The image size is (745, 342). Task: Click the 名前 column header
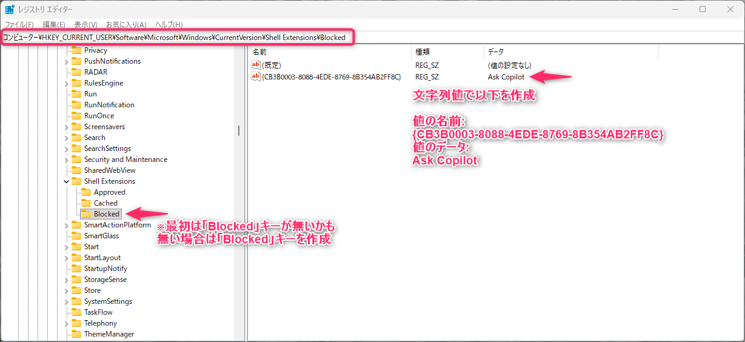[259, 52]
